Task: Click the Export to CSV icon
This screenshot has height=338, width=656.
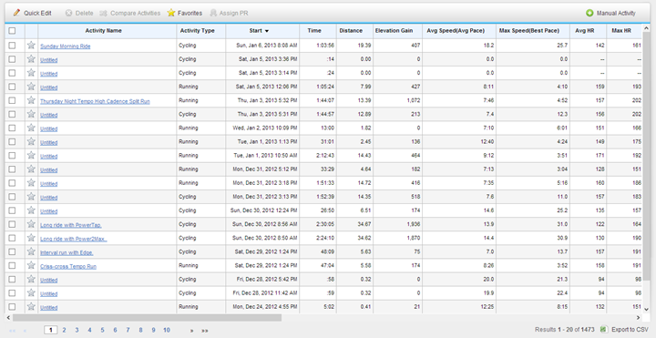Action: (x=604, y=329)
